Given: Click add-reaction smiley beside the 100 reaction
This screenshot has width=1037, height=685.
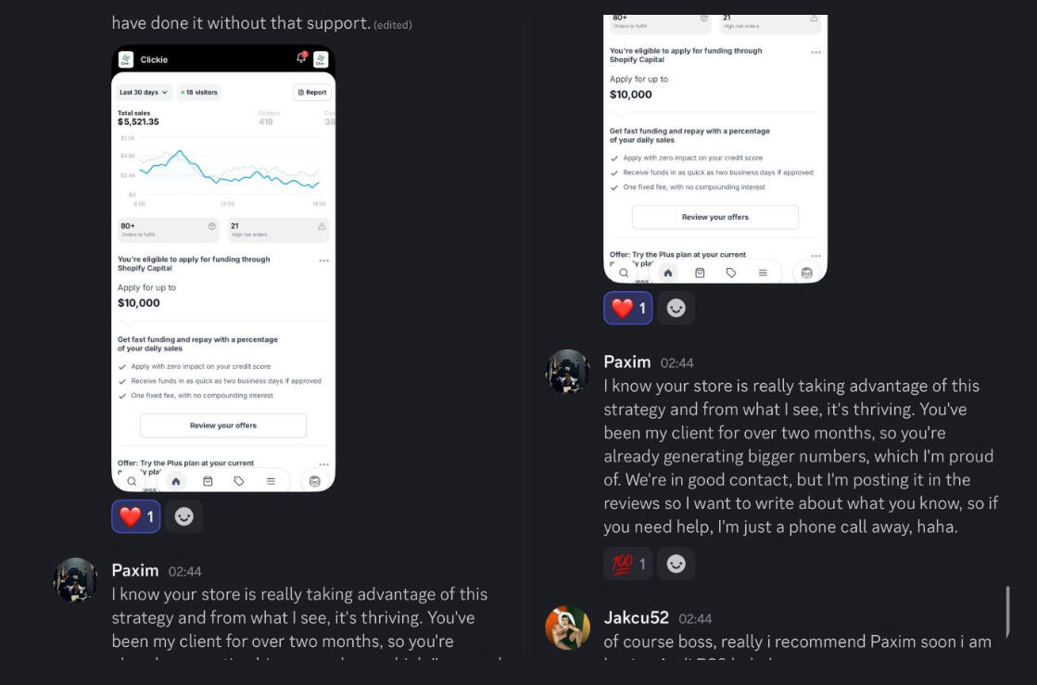Looking at the screenshot, I should [677, 564].
